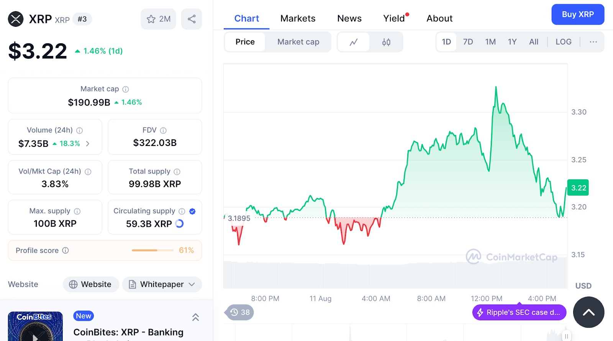Toggle chart to Market cap view
613x341 pixels.
[x=298, y=42]
